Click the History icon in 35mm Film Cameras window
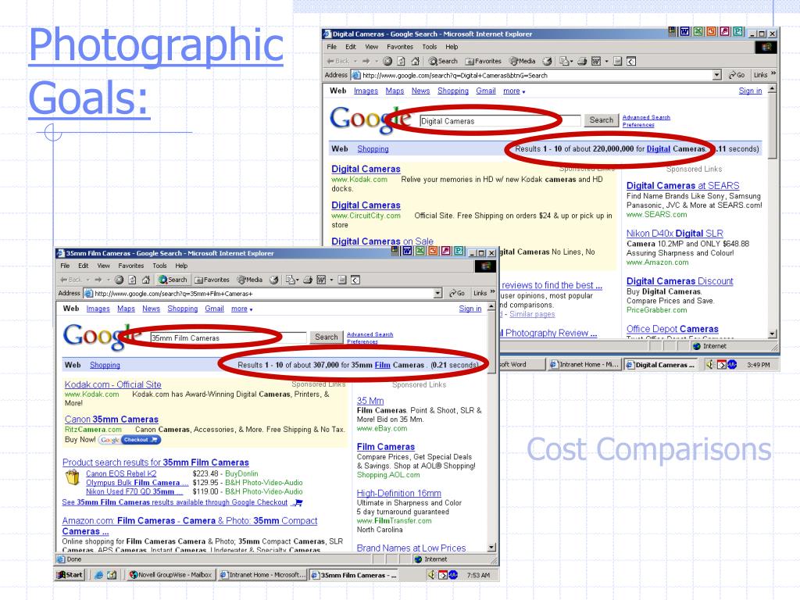Screen dimensions: 800x600 [274, 280]
